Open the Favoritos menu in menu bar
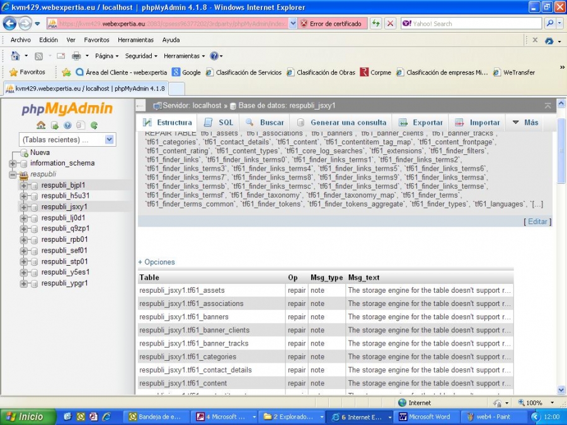The image size is (567, 425). coord(96,40)
